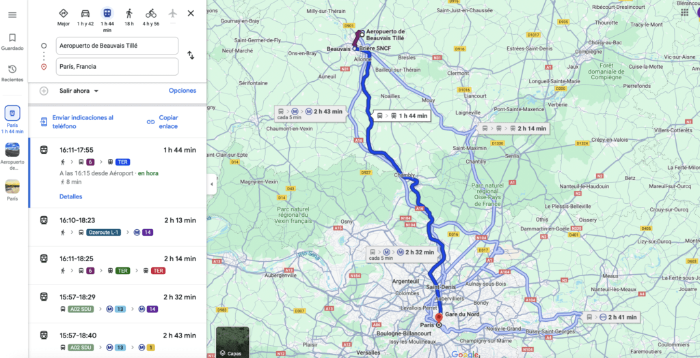The image size is (700, 358).
Task: Select the 15:57-18:29 route
Action: pos(118,303)
